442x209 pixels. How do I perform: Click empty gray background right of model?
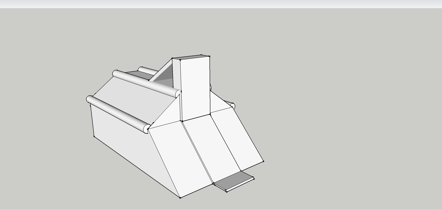(x=346, y=111)
